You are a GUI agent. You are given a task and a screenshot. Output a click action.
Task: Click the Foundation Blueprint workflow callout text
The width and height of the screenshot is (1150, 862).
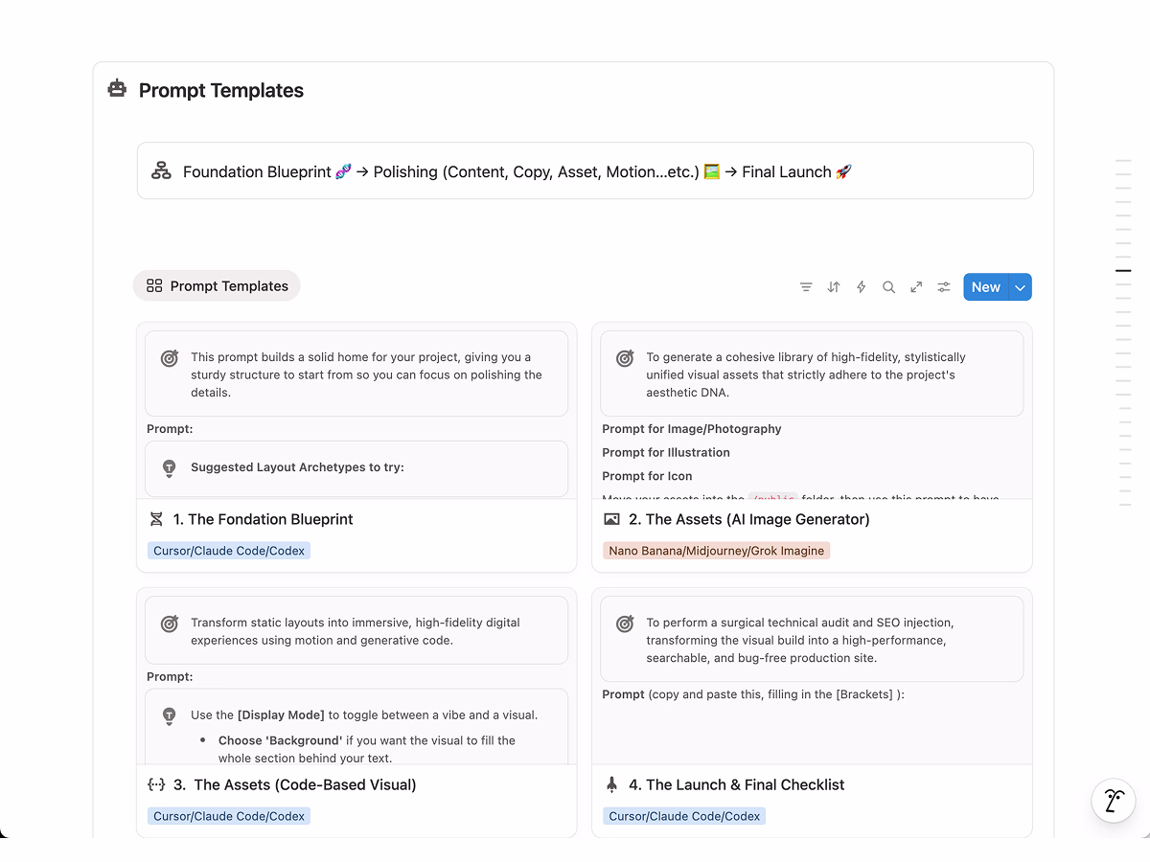coord(517,171)
